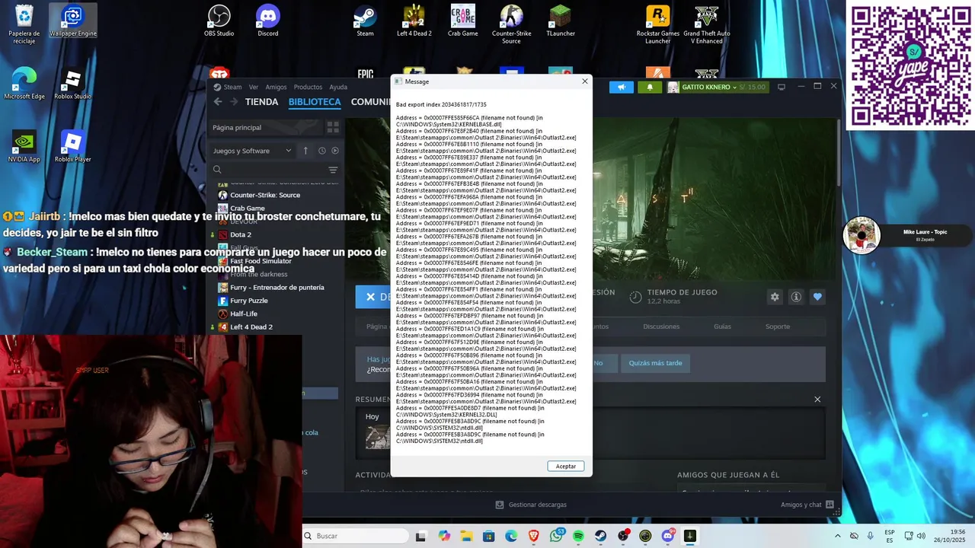The image size is (975, 548).
Task: Open clock showing 19:56 in taskbar
Action: pyautogui.click(x=951, y=536)
